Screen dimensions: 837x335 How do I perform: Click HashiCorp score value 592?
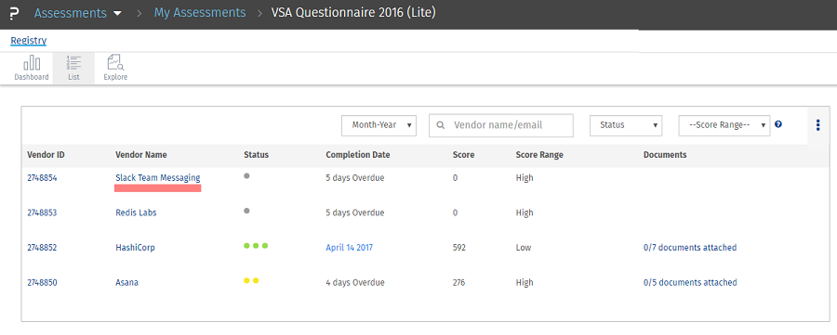459,248
